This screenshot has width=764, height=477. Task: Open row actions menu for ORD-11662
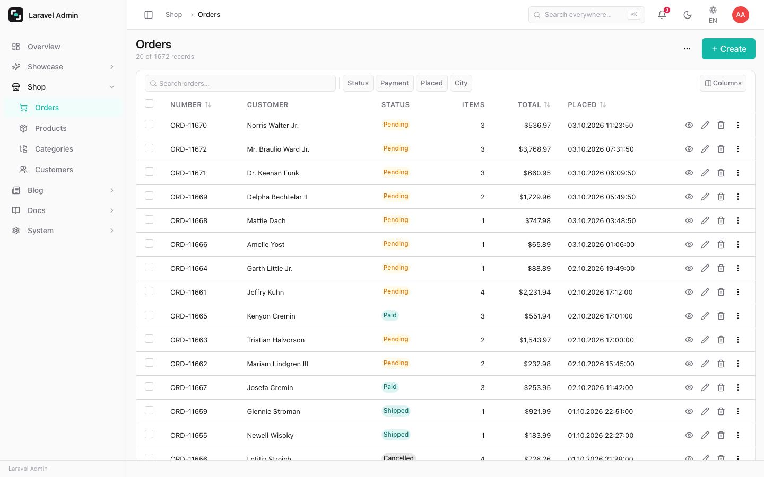pos(738,364)
